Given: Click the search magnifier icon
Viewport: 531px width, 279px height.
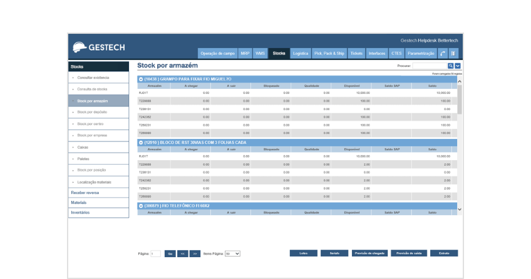Looking at the screenshot, I should pyautogui.click(x=450, y=66).
